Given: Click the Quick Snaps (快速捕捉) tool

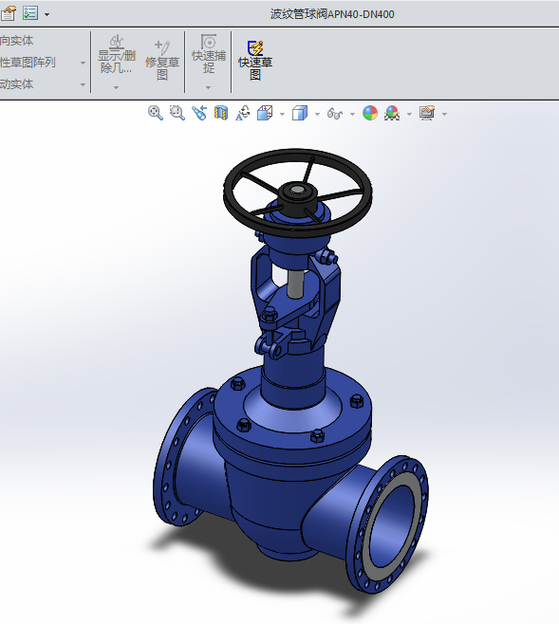Looking at the screenshot, I should [209, 54].
